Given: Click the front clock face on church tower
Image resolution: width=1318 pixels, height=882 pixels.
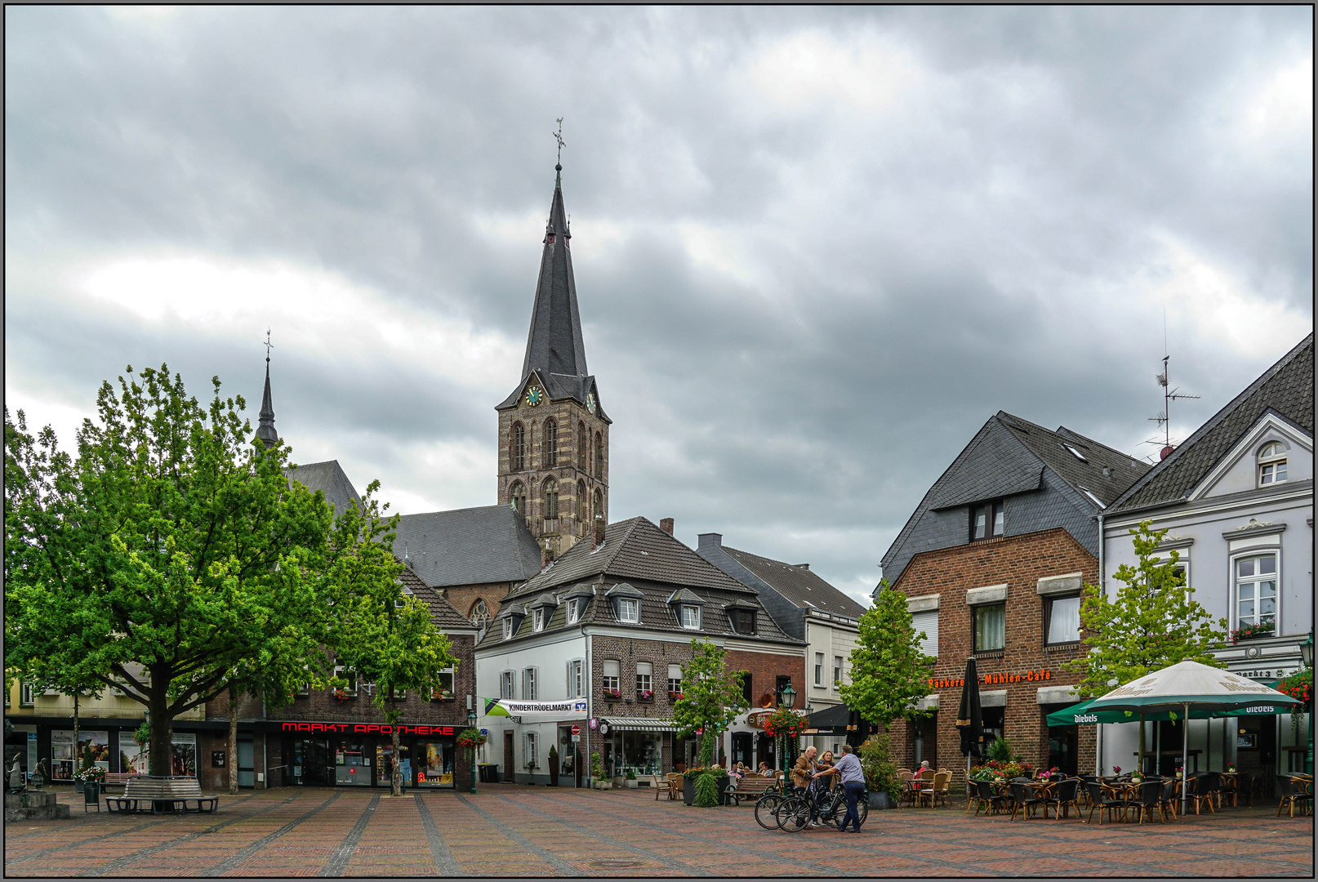Looking at the screenshot, I should point(533,396).
